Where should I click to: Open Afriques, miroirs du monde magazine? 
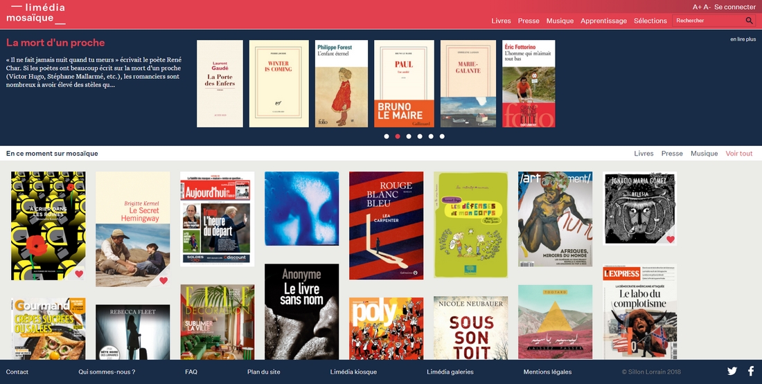tap(555, 219)
